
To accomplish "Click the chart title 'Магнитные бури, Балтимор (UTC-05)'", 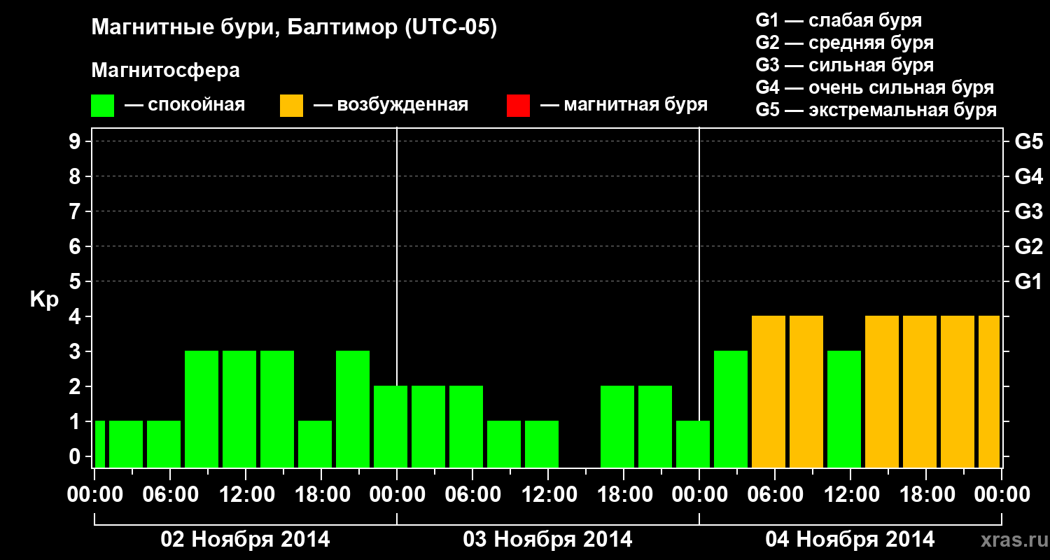I will (x=294, y=29).
